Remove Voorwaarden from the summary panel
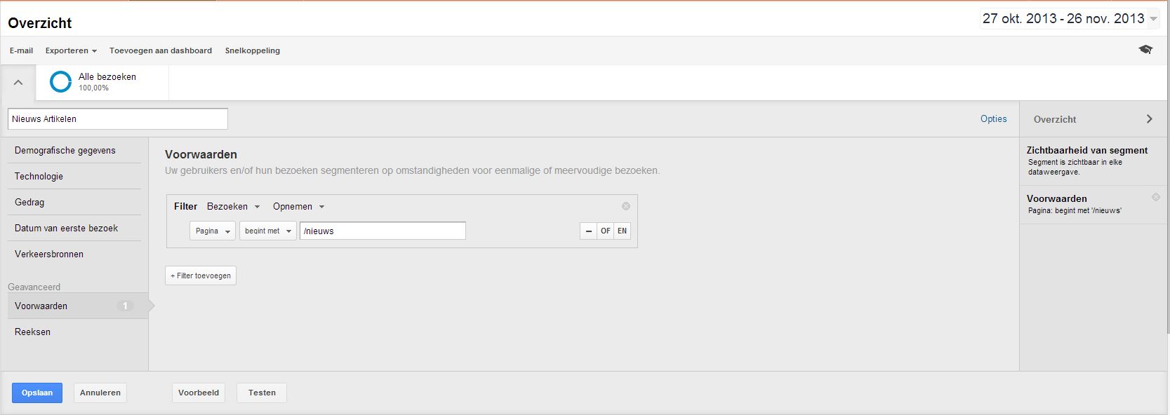 (x=1155, y=198)
